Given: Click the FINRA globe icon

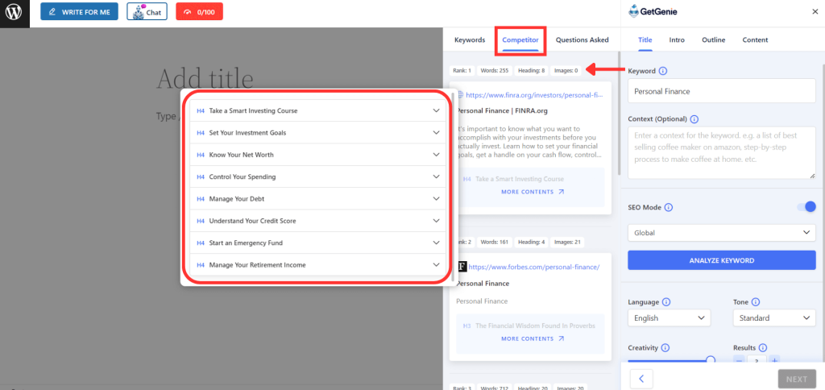Looking at the screenshot, I should click(x=460, y=95).
